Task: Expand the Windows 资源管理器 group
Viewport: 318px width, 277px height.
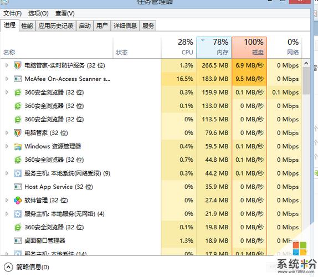Action: point(7,146)
